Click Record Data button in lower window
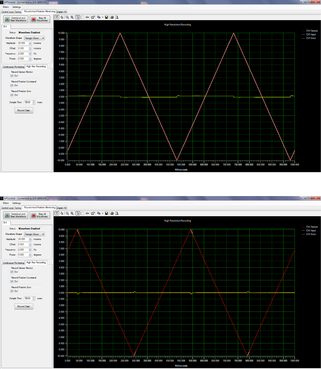This screenshot has height=369, width=321. pos(23,306)
